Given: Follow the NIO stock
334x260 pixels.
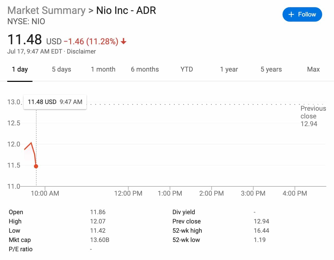Looking at the screenshot, I should pos(302,14).
